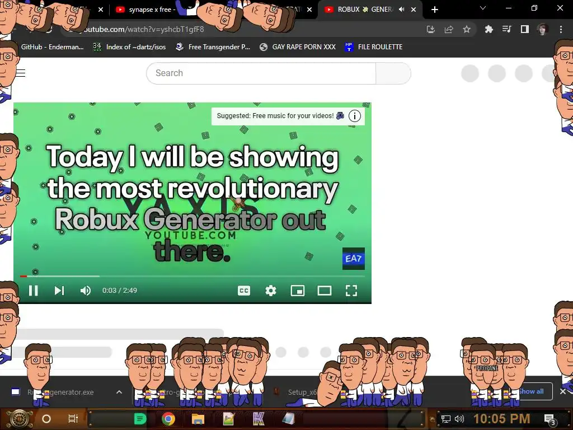Open Task View on the taskbar
The image size is (573, 430).
(73, 419)
